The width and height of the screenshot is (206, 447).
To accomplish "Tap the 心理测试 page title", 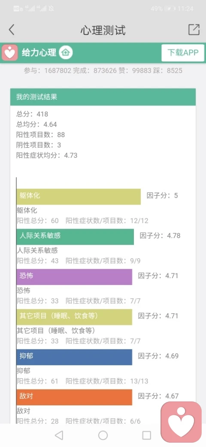I will tap(103, 30).
